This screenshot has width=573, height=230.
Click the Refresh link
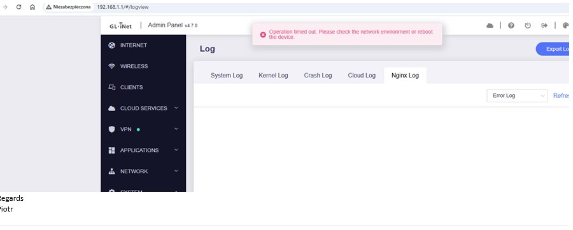point(562,95)
